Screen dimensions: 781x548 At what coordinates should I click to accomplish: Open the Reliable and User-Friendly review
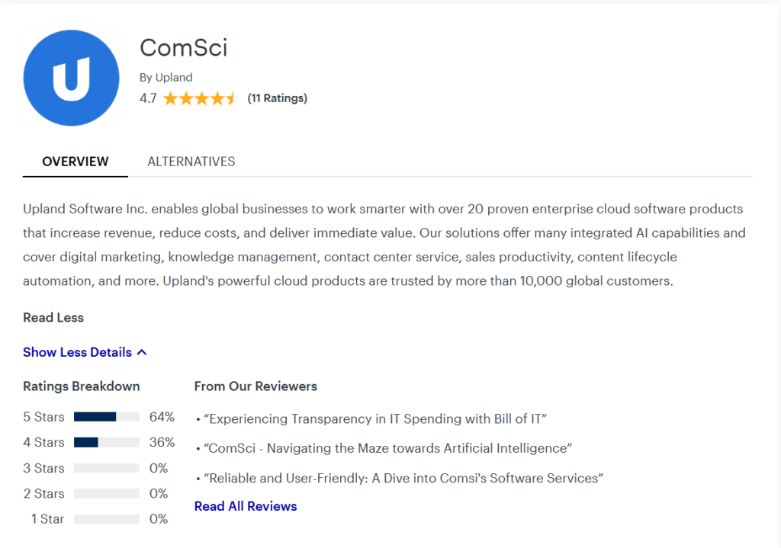coord(404,478)
